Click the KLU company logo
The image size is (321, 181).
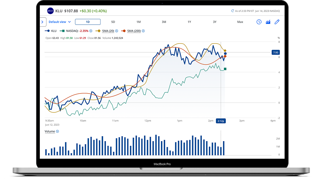50,11
